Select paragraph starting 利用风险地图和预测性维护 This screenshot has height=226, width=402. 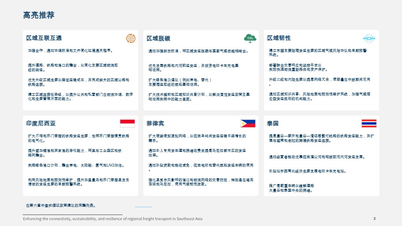pos(78,182)
